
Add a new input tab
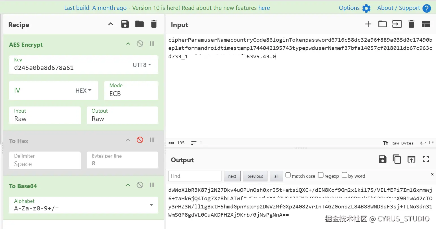pyautogui.click(x=368, y=24)
